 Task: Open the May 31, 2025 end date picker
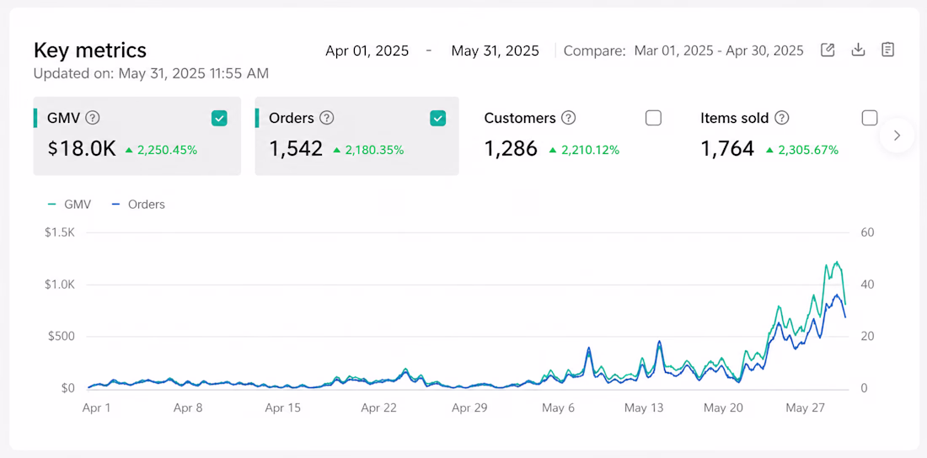pos(496,51)
